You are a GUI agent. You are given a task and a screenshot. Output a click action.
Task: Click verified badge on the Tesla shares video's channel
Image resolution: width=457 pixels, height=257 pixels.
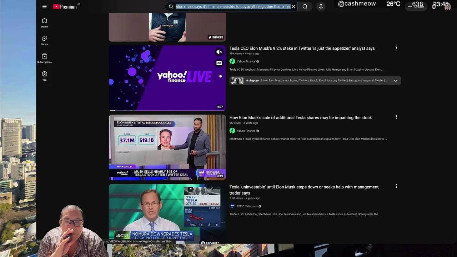coord(258,131)
